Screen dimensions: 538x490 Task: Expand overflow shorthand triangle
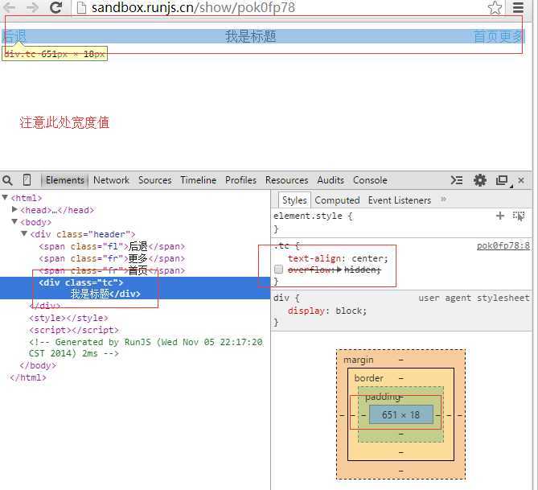tap(339, 270)
